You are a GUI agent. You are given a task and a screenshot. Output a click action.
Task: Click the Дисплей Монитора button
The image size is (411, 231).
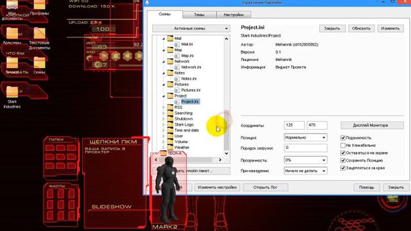pos(372,125)
